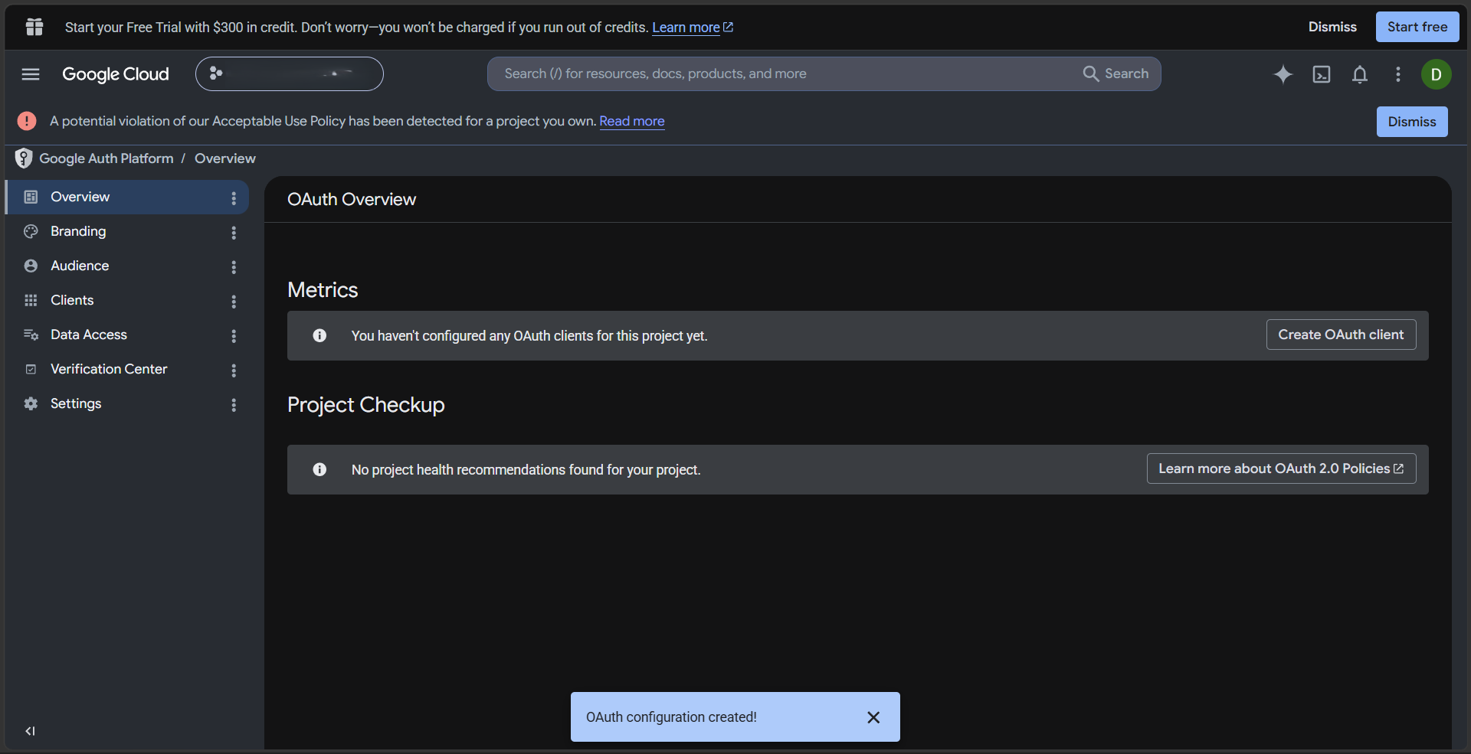Click the Settings gear icon

pos(31,403)
